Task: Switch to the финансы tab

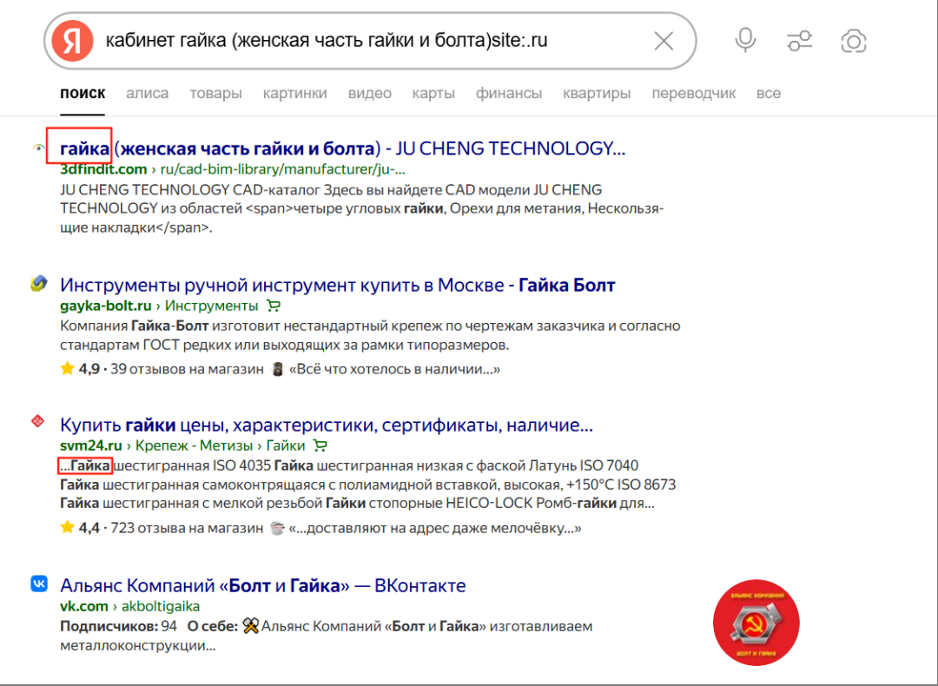Action: click(x=509, y=93)
